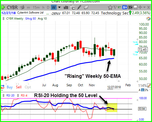Viewport: 152px width, 122px height.
Task: Click the ruler scale icon
Action: pyautogui.click(x=149, y=85)
